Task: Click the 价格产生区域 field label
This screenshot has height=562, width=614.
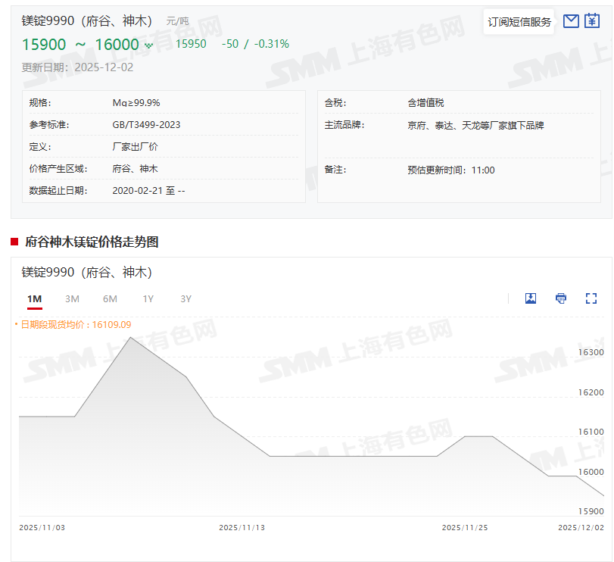Action: point(58,169)
